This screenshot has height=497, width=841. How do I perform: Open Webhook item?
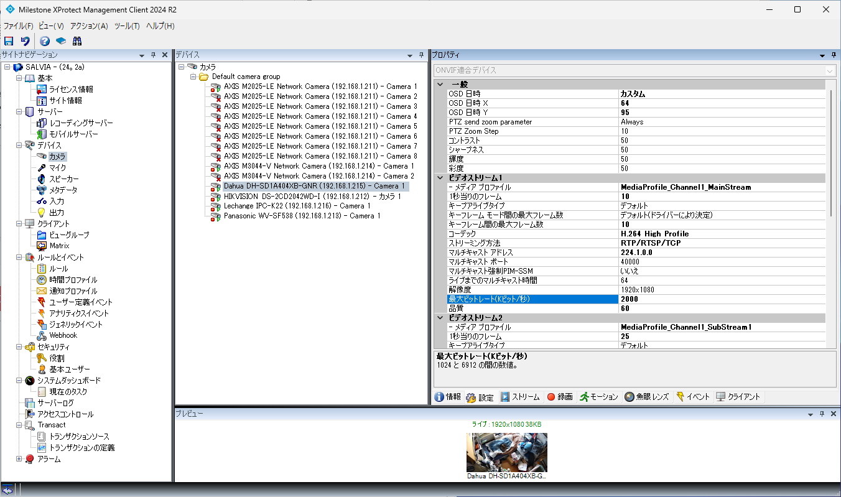(63, 336)
